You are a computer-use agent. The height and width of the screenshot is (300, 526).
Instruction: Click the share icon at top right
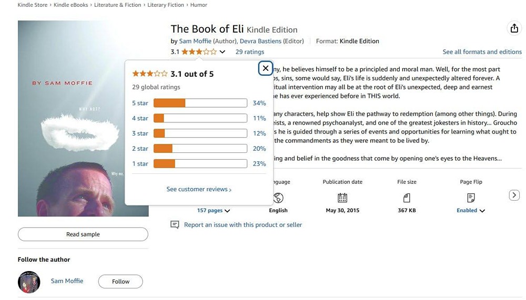[x=514, y=28]
